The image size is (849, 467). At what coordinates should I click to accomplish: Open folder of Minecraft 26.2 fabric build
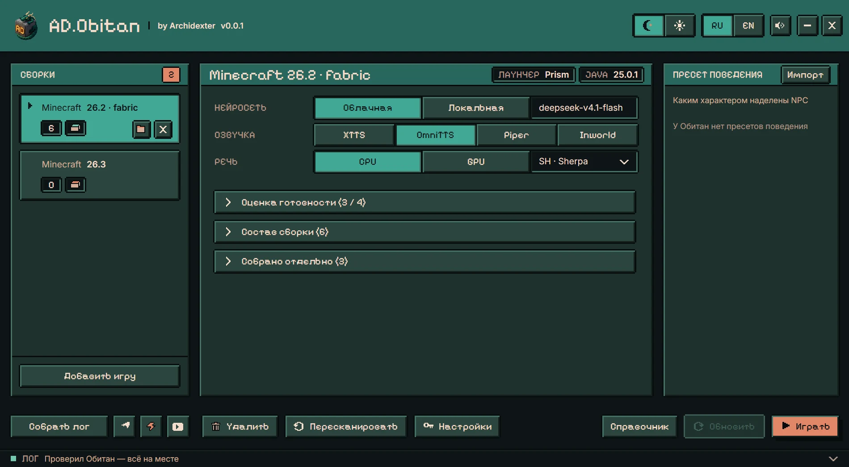click(141, 129)
